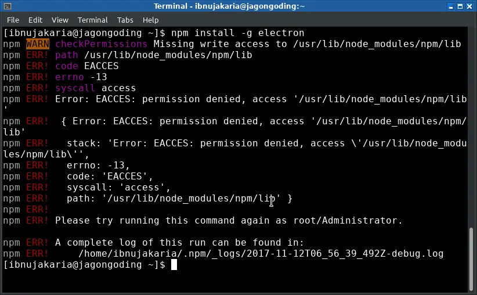This screenshot has height=295, width=477.
Task: Click the 'npm install -g electron' command text
Action: [237, 33]
